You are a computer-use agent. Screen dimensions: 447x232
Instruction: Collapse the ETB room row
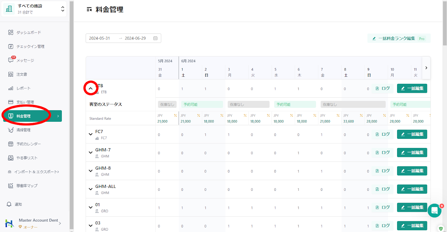click(x=90, y=89)
